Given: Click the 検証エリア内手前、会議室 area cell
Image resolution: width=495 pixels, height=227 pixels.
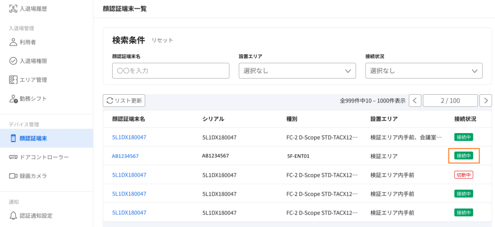Looking at the screenshot, I should tap(406, 137).
